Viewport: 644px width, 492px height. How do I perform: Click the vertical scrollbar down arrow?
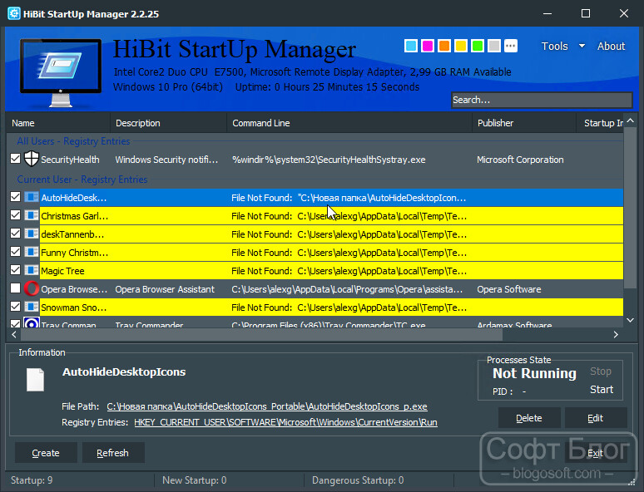pyautogui.click(x=631, y=320)
